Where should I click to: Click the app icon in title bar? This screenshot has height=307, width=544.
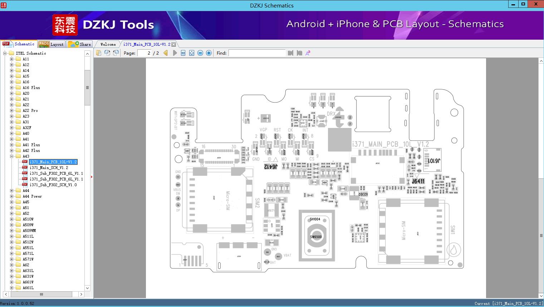4,5
